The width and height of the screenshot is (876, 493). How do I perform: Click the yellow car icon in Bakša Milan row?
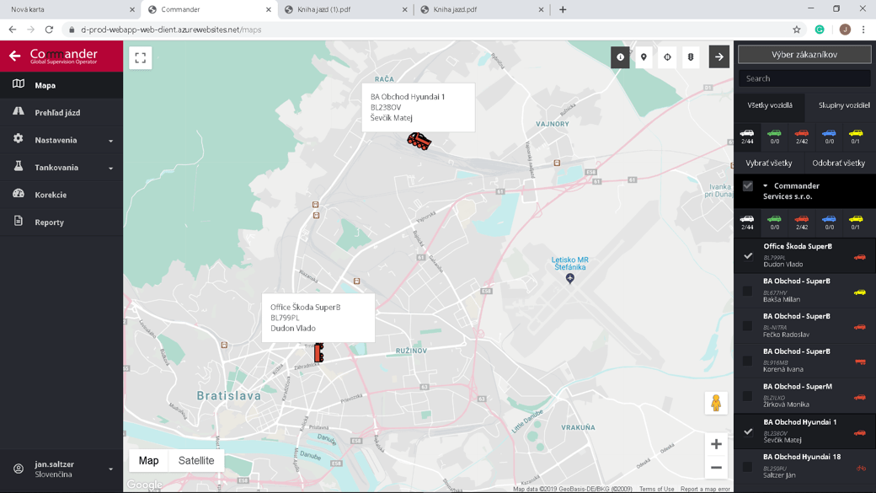click(860, 292)
